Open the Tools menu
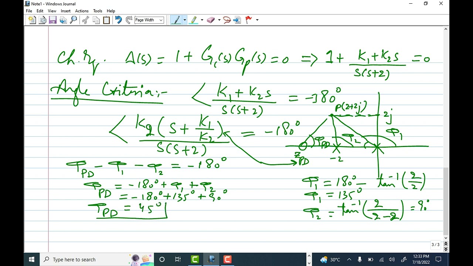473x266 pixels. coord(98,11)
